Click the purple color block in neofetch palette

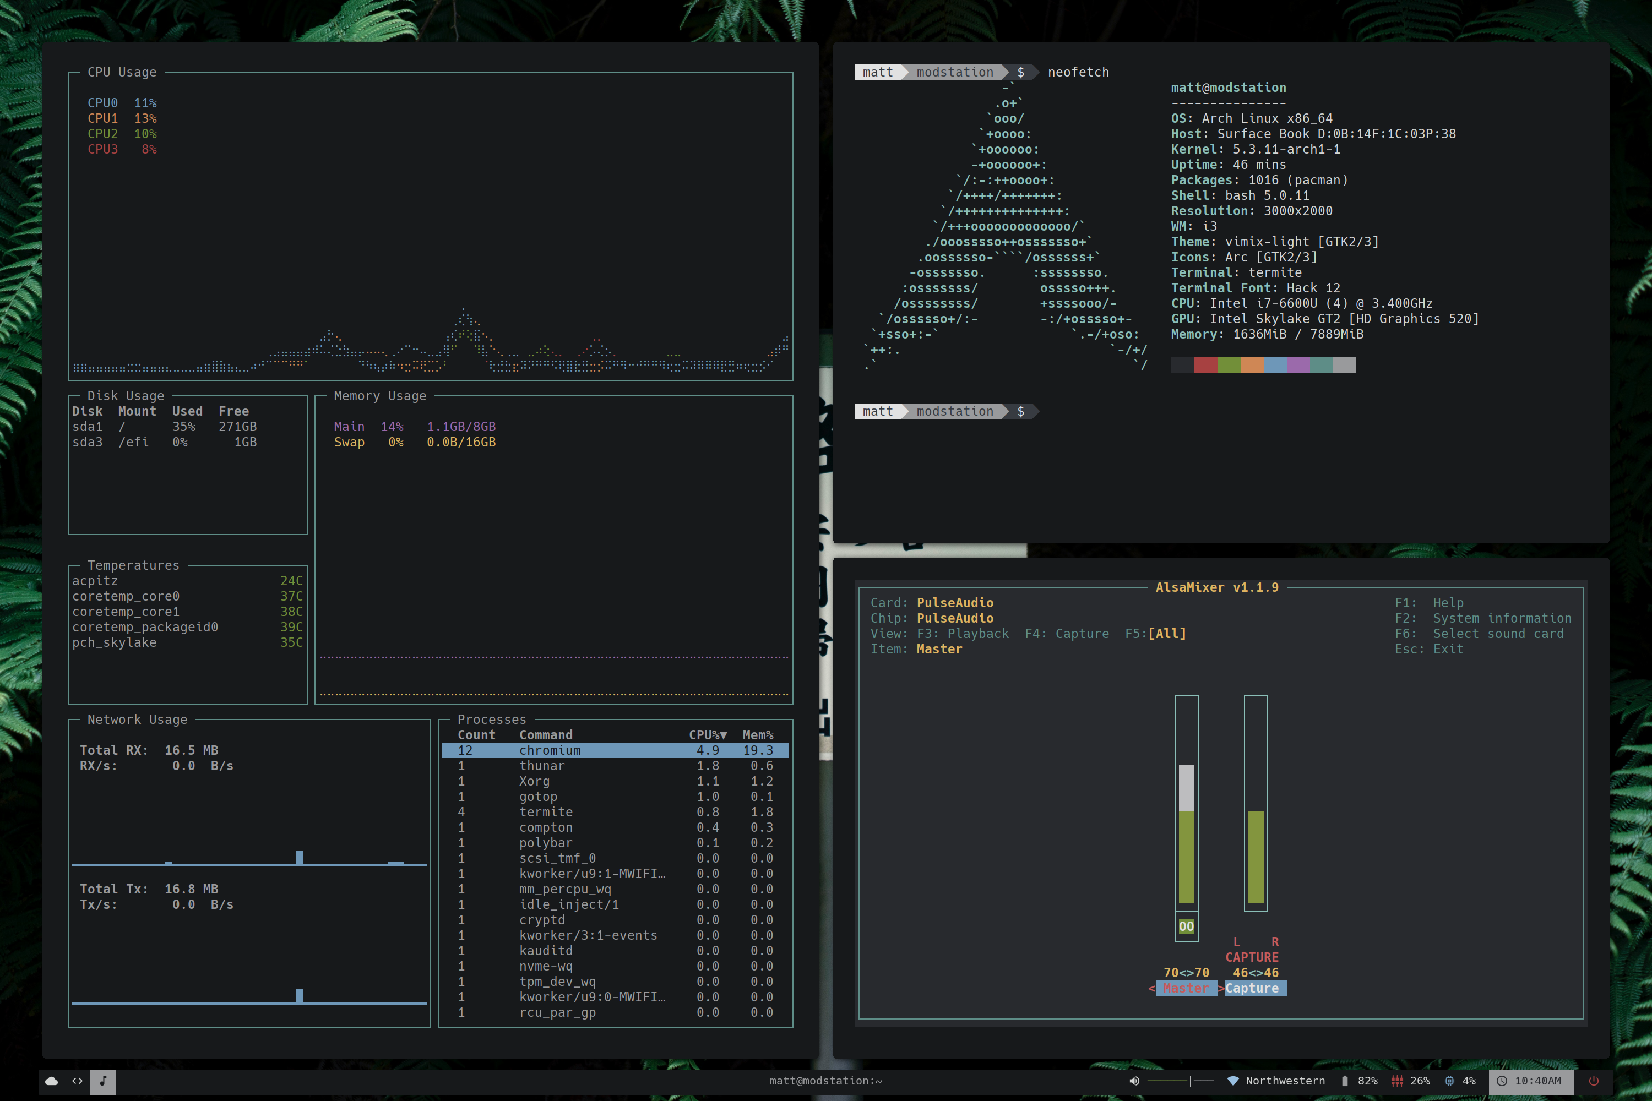[1298, 365]
